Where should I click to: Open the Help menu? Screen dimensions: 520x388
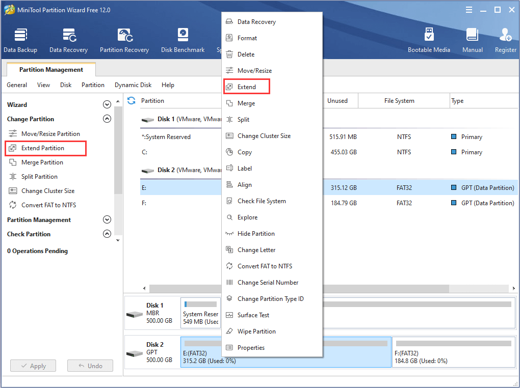coord(168,85)
